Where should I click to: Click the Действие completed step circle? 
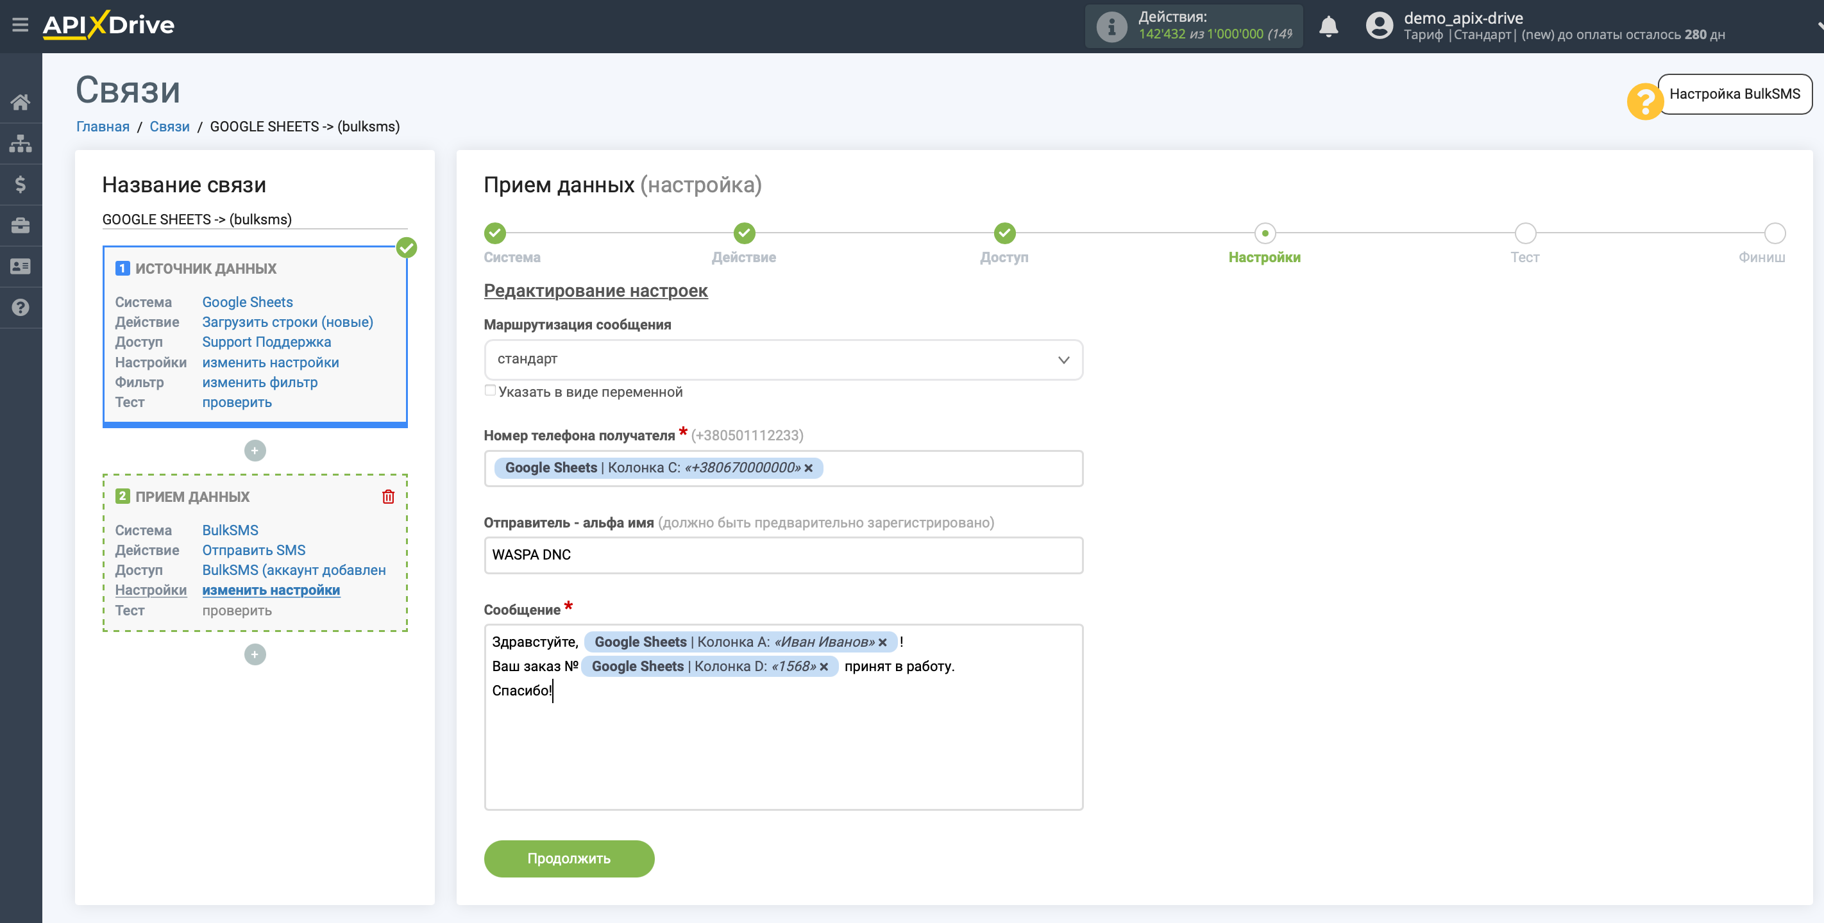(744, 233)
